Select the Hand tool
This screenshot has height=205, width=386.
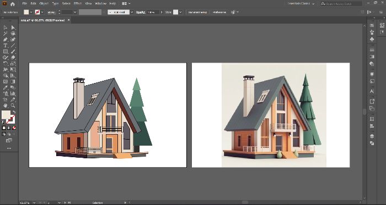tap(5, 106)
